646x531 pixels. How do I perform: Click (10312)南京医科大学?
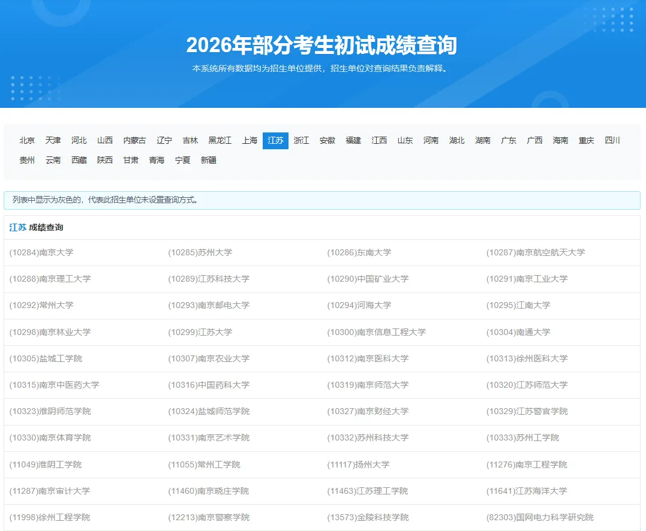pyautogui.click(x=368, y=358)
